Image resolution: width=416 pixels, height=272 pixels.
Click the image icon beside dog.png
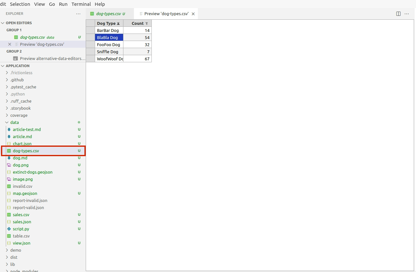(x=9, y=165)
